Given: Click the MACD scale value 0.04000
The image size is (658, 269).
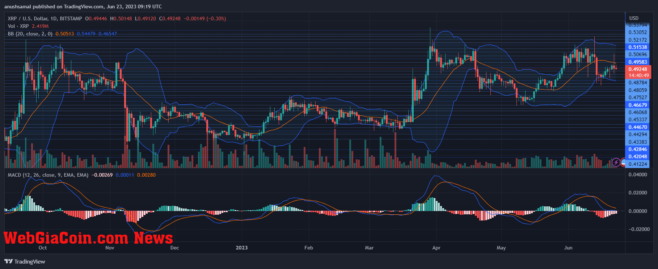Looking at the screenshot, I should tap(638, 175).
